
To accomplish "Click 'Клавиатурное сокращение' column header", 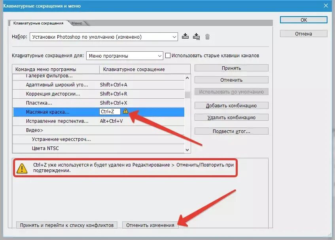I will [x=145, y=69].
